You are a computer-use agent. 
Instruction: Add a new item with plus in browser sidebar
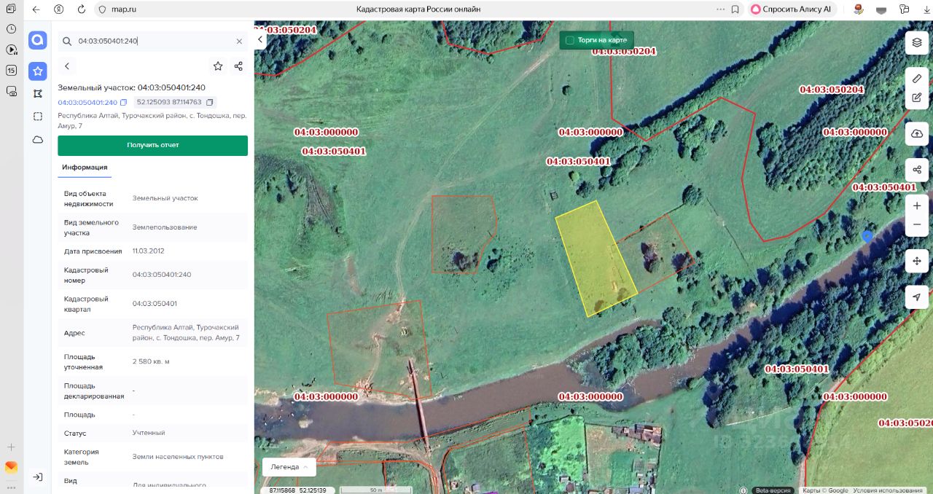tap(11, 447)
